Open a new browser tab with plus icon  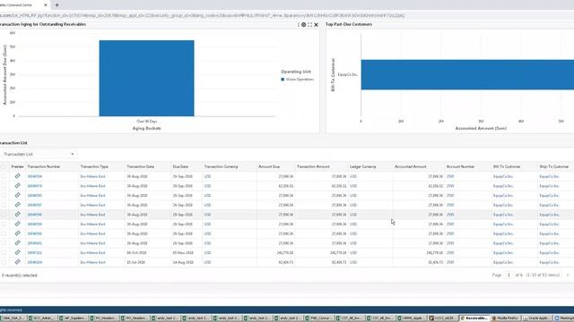click(57, 5)
